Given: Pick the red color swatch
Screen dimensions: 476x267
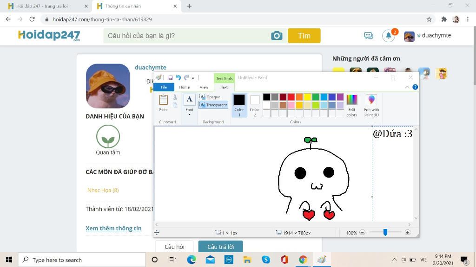Looking at the screenshot, I should pyautogui.click(x=291, y=97).
